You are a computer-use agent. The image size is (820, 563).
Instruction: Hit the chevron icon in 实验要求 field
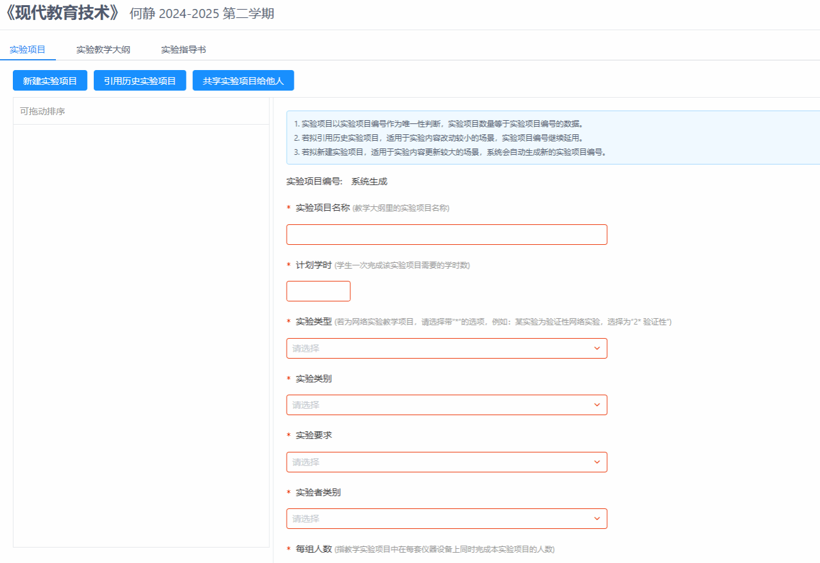(x=597, y=462)
